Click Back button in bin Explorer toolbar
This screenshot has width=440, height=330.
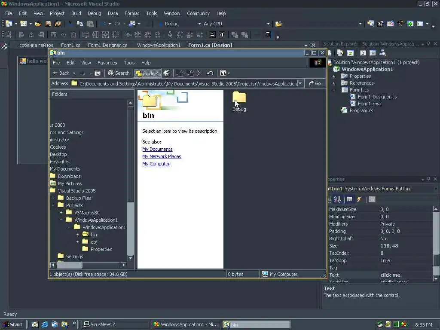[61, 73]
